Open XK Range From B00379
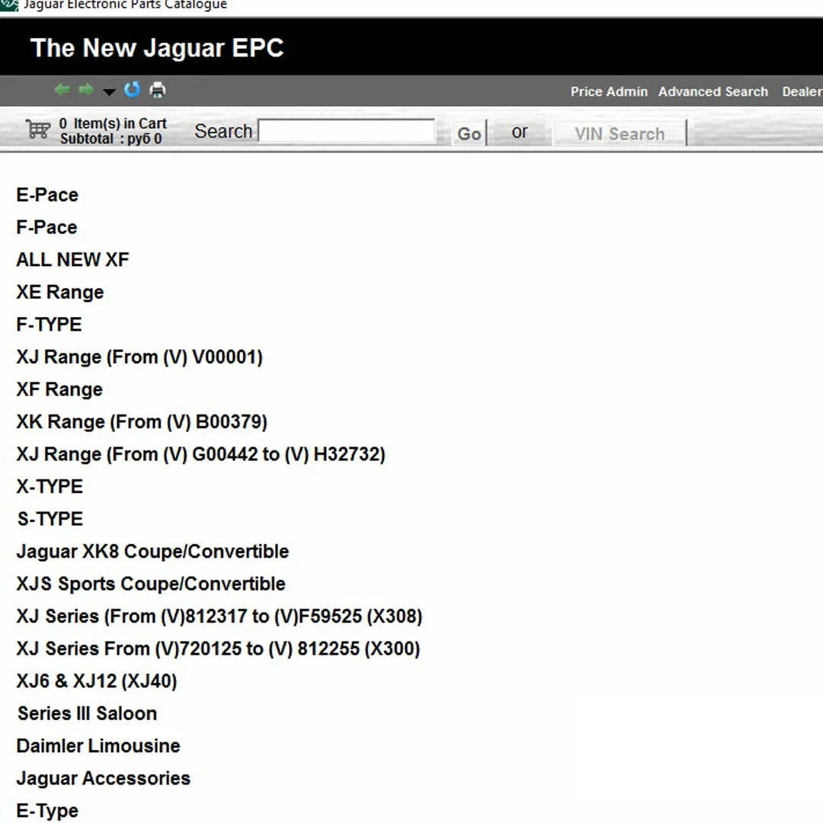Image resolution: width=823 pixels, height=823 pixels. [142, 422]
